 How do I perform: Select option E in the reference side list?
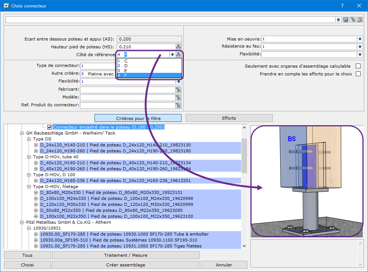coord(126,70)
